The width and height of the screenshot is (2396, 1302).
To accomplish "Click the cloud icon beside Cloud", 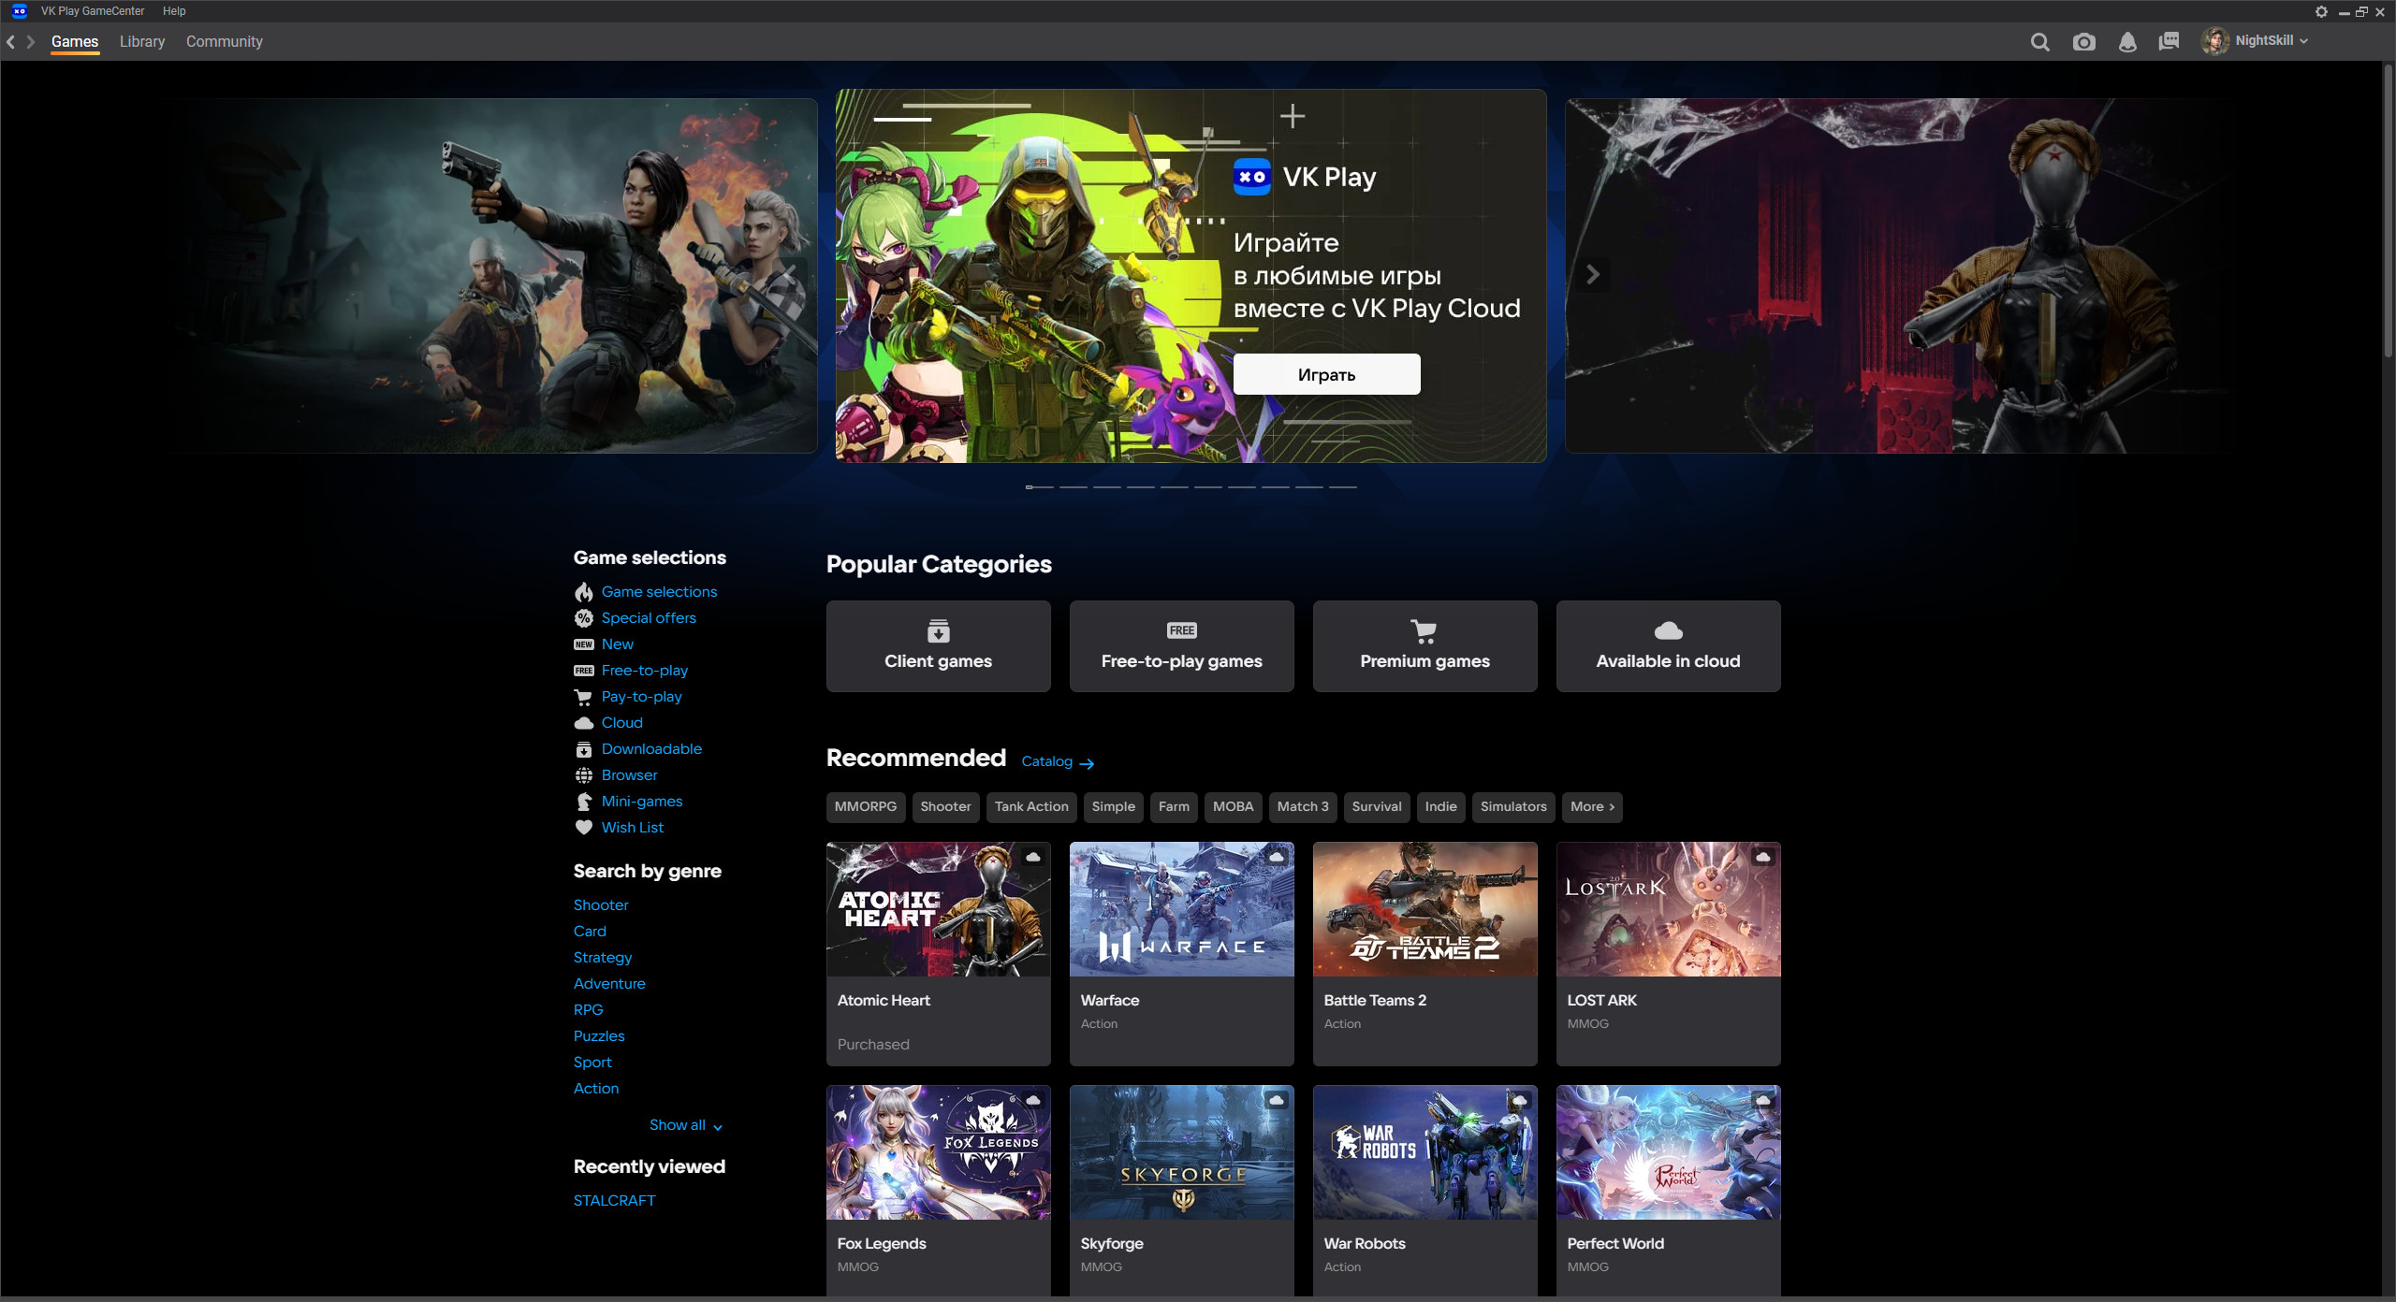I will tap(584, 723).
